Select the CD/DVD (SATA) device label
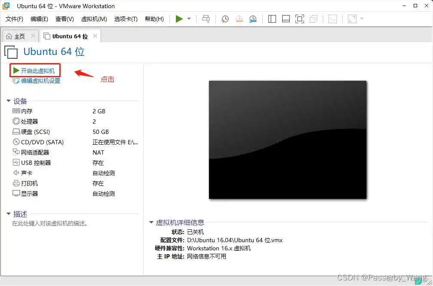Image resolution: width=433 pixels, height=286 pixels. point(42,142)
